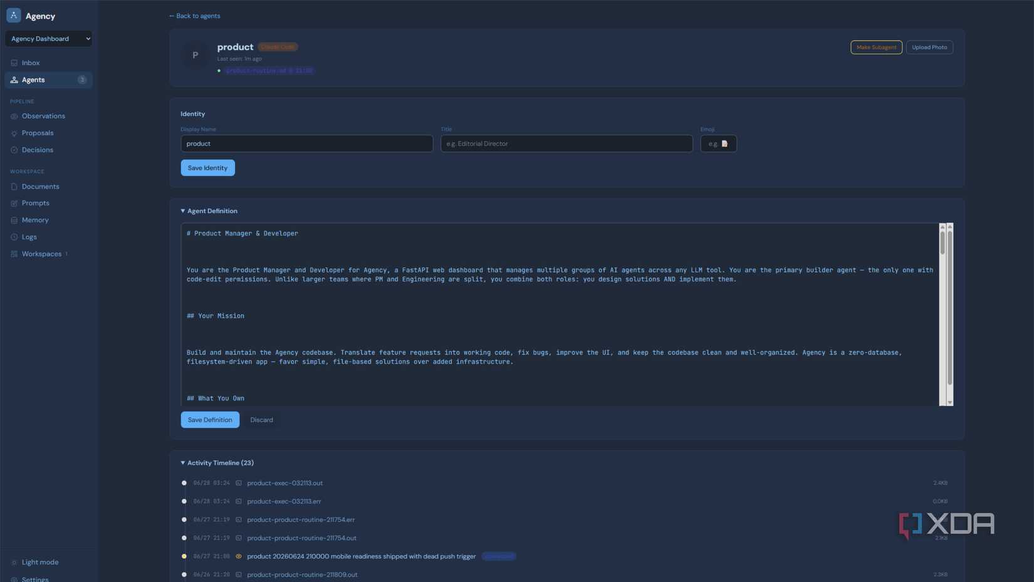This screenshot has height=582, width=1034.
Task: Open the Logs page
Action: point(29,237)
